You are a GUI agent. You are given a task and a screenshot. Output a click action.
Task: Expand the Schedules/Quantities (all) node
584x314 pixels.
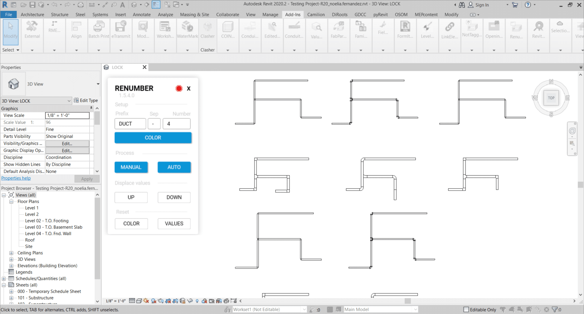point(4,279)
